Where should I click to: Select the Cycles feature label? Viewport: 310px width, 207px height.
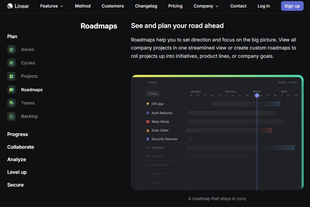(28, 63)
